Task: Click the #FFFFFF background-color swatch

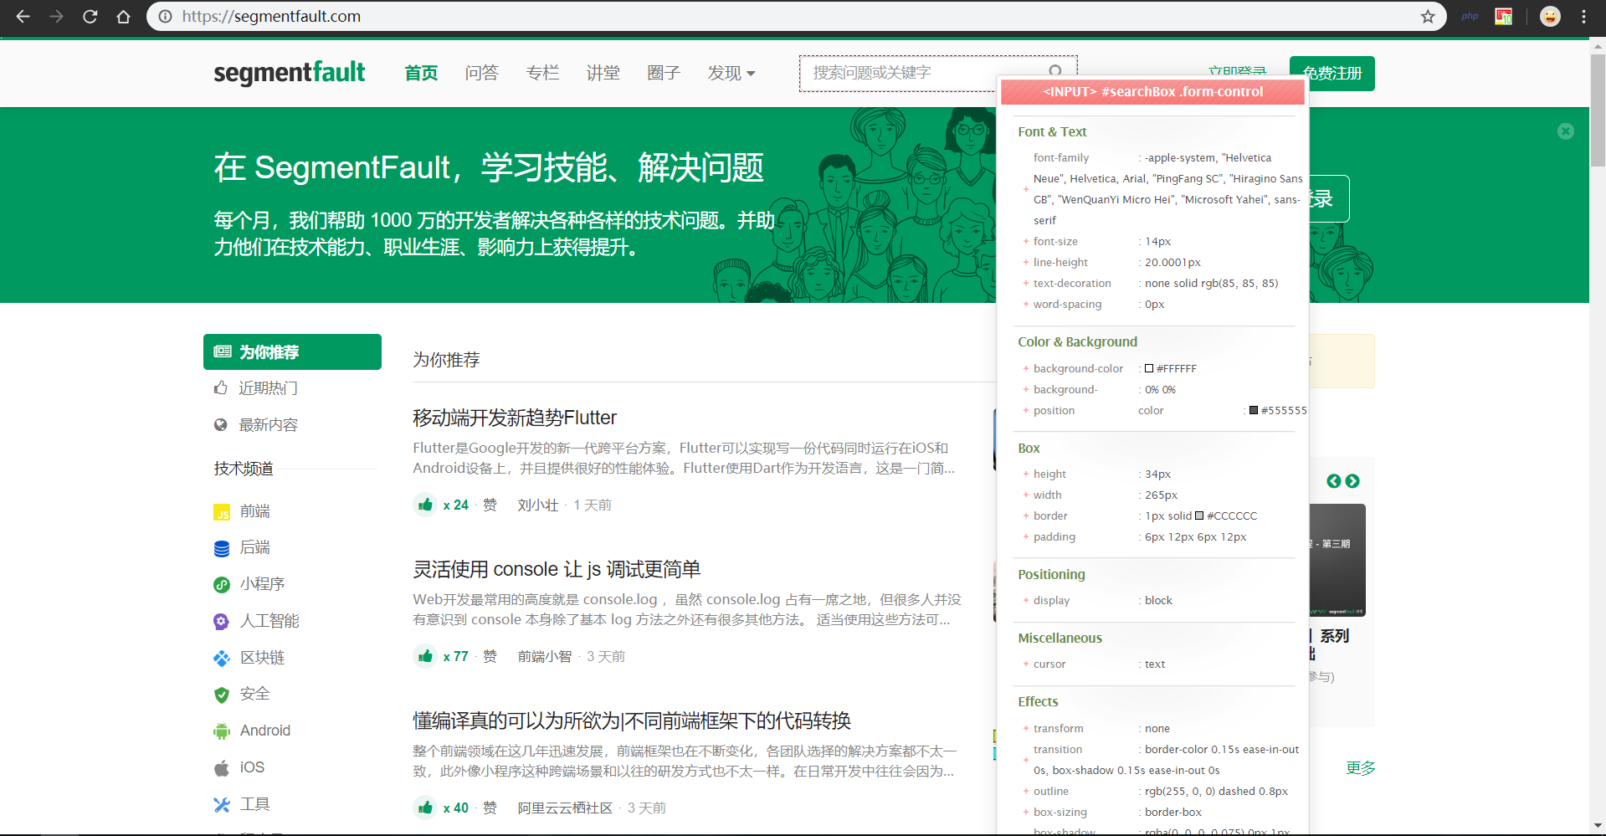Action: coord(1149,368)
